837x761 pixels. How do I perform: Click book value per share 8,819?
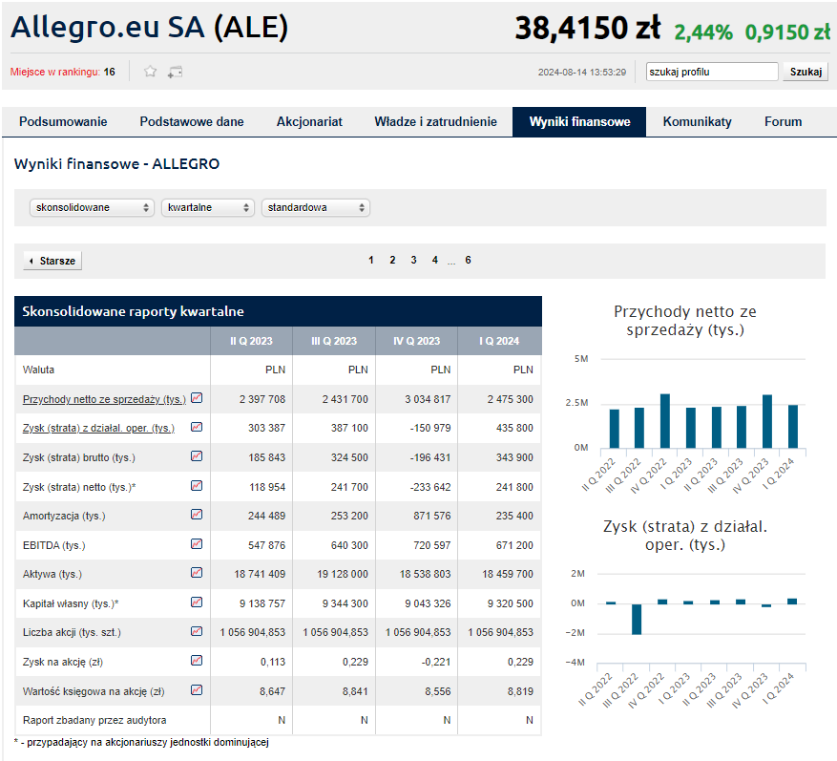[520, 691]
